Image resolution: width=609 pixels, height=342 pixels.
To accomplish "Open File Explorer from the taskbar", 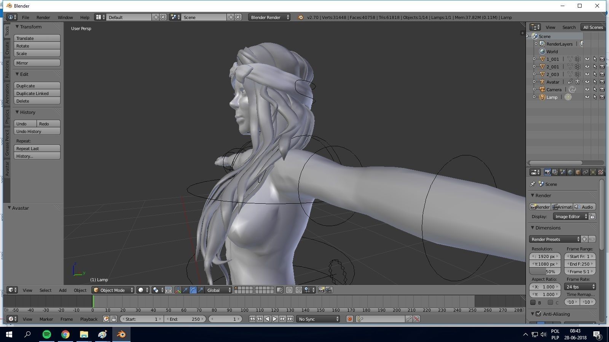I will coord(84,334).
